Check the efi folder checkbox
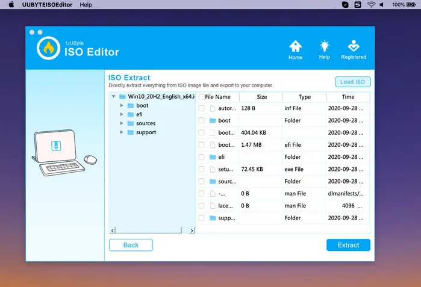The image size is (421, 287). point(201,157)
